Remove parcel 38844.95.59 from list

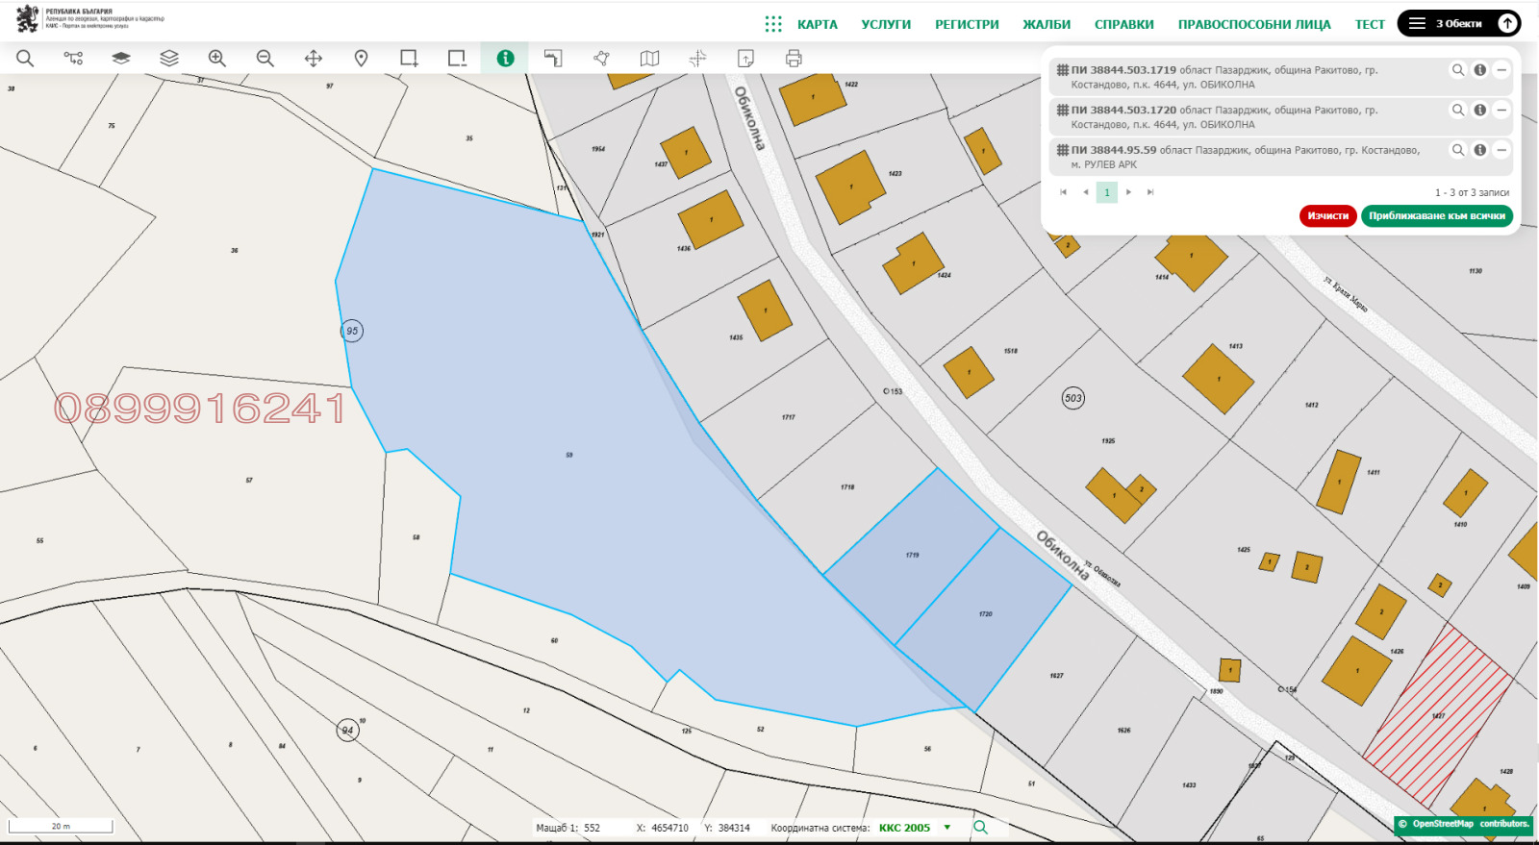(1501, 150)
